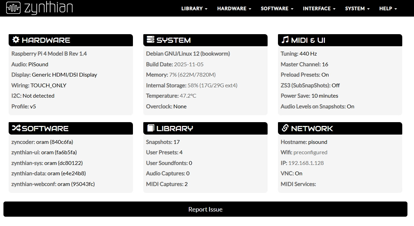This screenshot has width=414, height=226.
Task: Click the gear icon beside Hardware heading
Action: pos(16,40)
